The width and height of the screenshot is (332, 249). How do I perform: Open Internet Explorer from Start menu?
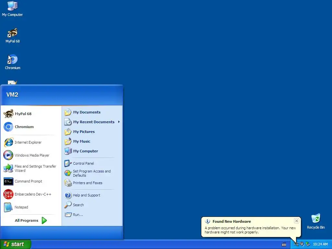coord(31,142)
